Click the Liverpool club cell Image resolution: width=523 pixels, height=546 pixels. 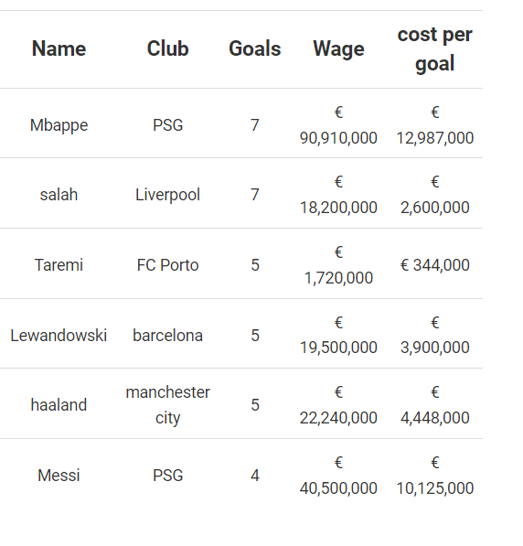coord(167,195)
